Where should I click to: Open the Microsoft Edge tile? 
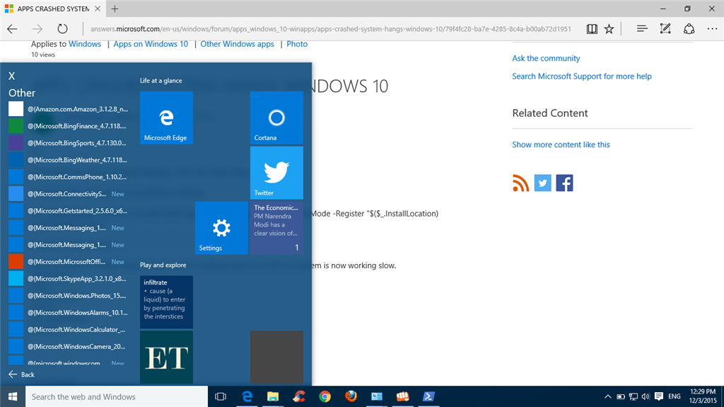click(x=166, y=117)
